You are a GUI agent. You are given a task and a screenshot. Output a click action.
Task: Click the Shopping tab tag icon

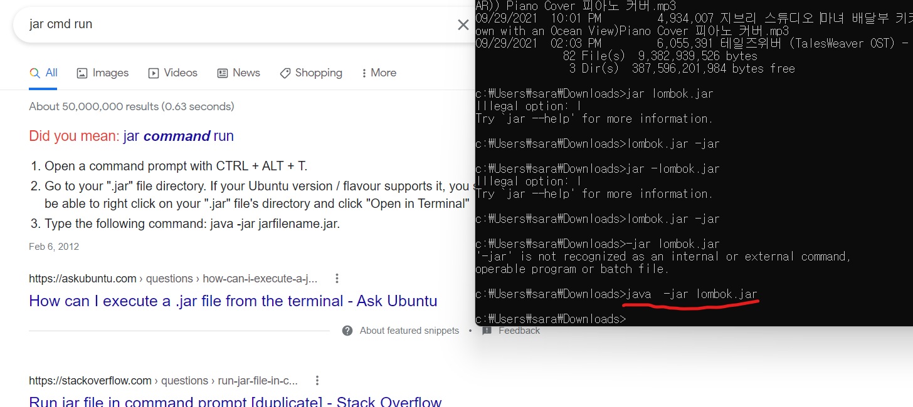tap(285, 73)
